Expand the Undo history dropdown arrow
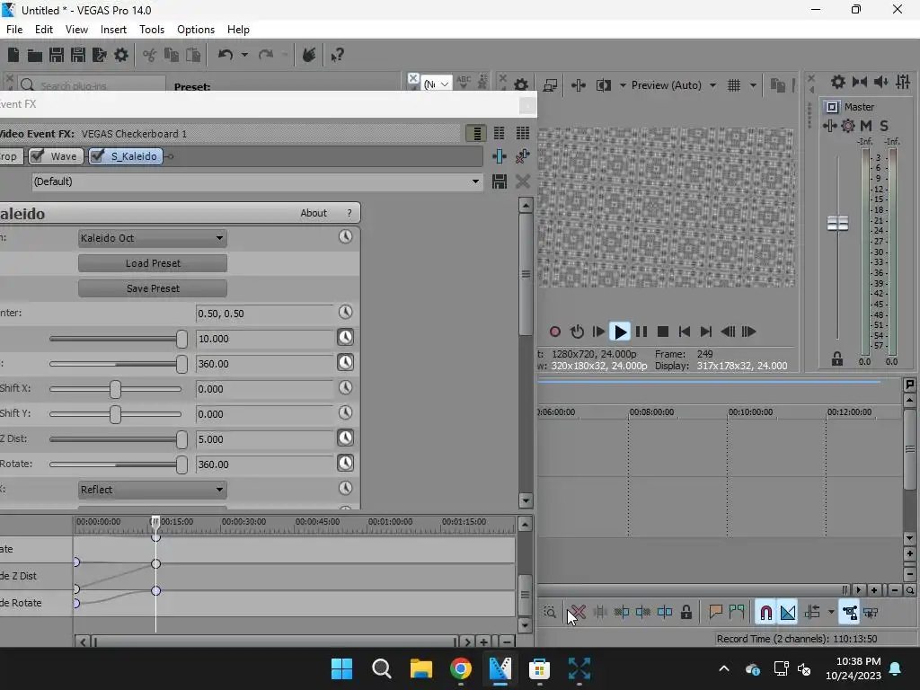Viewport: 920px width, 690px height. pos(244,55)
